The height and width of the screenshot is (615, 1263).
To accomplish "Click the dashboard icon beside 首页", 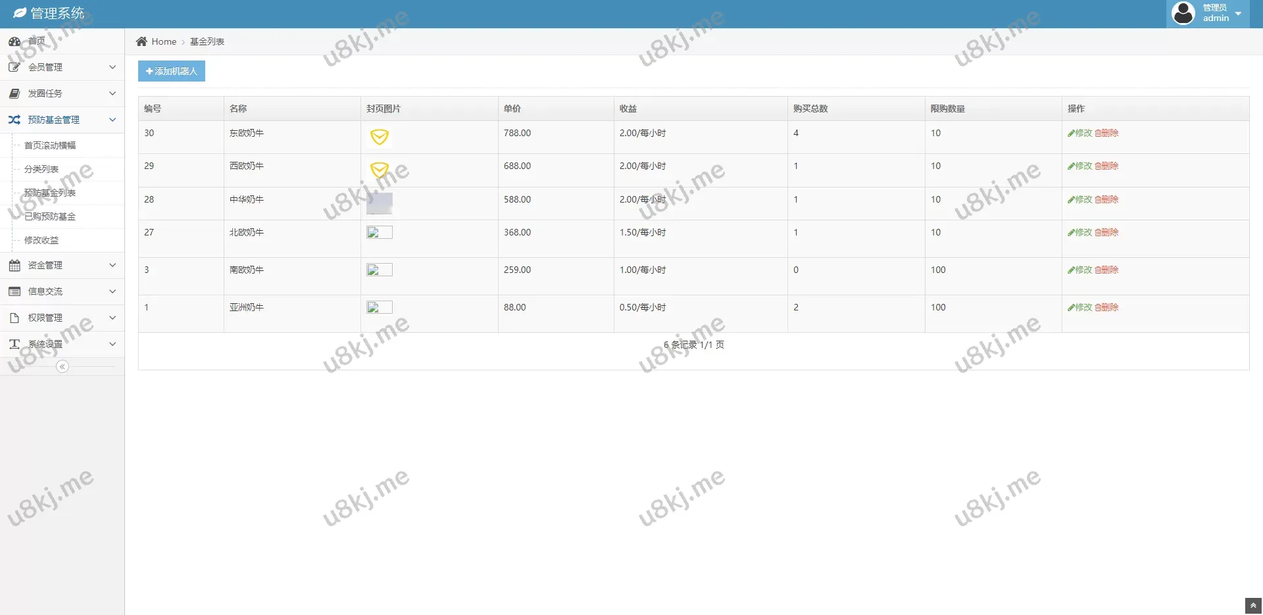I will click(14, 41).
